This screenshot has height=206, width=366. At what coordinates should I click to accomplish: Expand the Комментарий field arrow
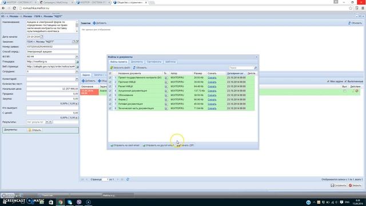[x=77, y=79]
